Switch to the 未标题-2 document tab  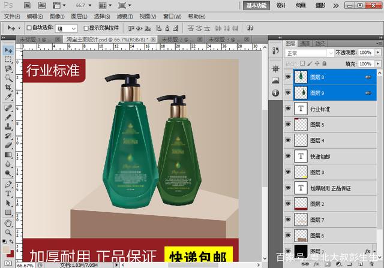coord(179,39)
